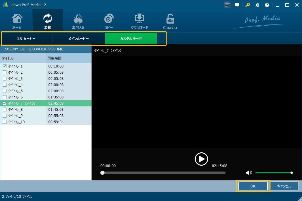
Task: Click the 00:00:00 current time label
Action: 108,166
